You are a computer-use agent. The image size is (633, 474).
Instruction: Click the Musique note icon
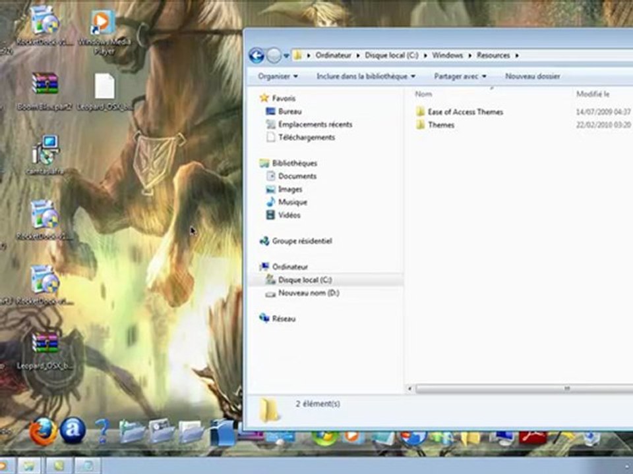click(270, 201)
